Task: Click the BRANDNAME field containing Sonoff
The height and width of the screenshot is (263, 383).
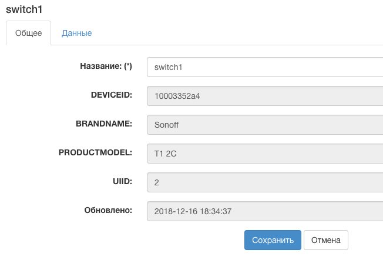Action: pyautogui.click(x=264, y=125)
